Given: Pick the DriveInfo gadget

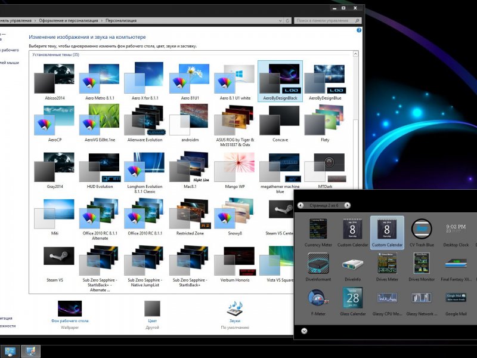Looking at the screenshot, I should pos(352,267).
